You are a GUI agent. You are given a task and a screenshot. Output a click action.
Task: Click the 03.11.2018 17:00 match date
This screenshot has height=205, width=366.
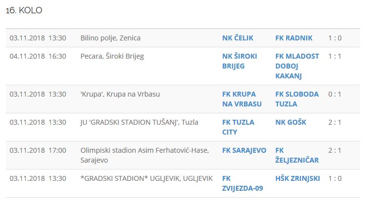[x=37, y=150]
